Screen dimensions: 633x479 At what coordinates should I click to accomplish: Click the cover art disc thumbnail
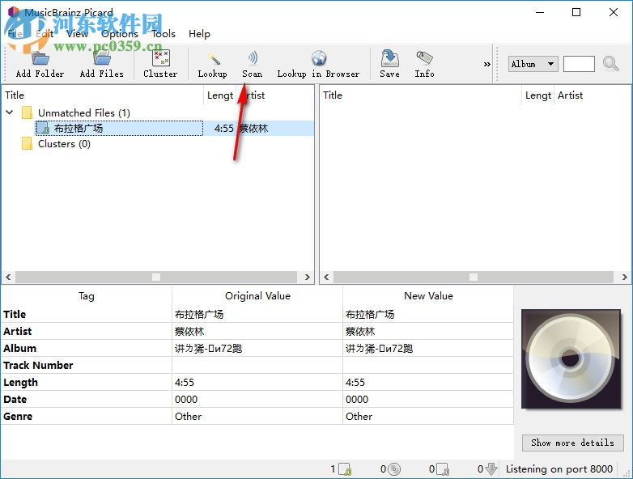pos(571,359)
